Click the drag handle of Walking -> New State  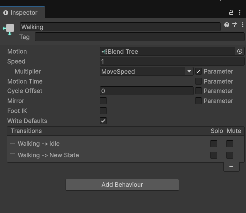tap(12, 154)
